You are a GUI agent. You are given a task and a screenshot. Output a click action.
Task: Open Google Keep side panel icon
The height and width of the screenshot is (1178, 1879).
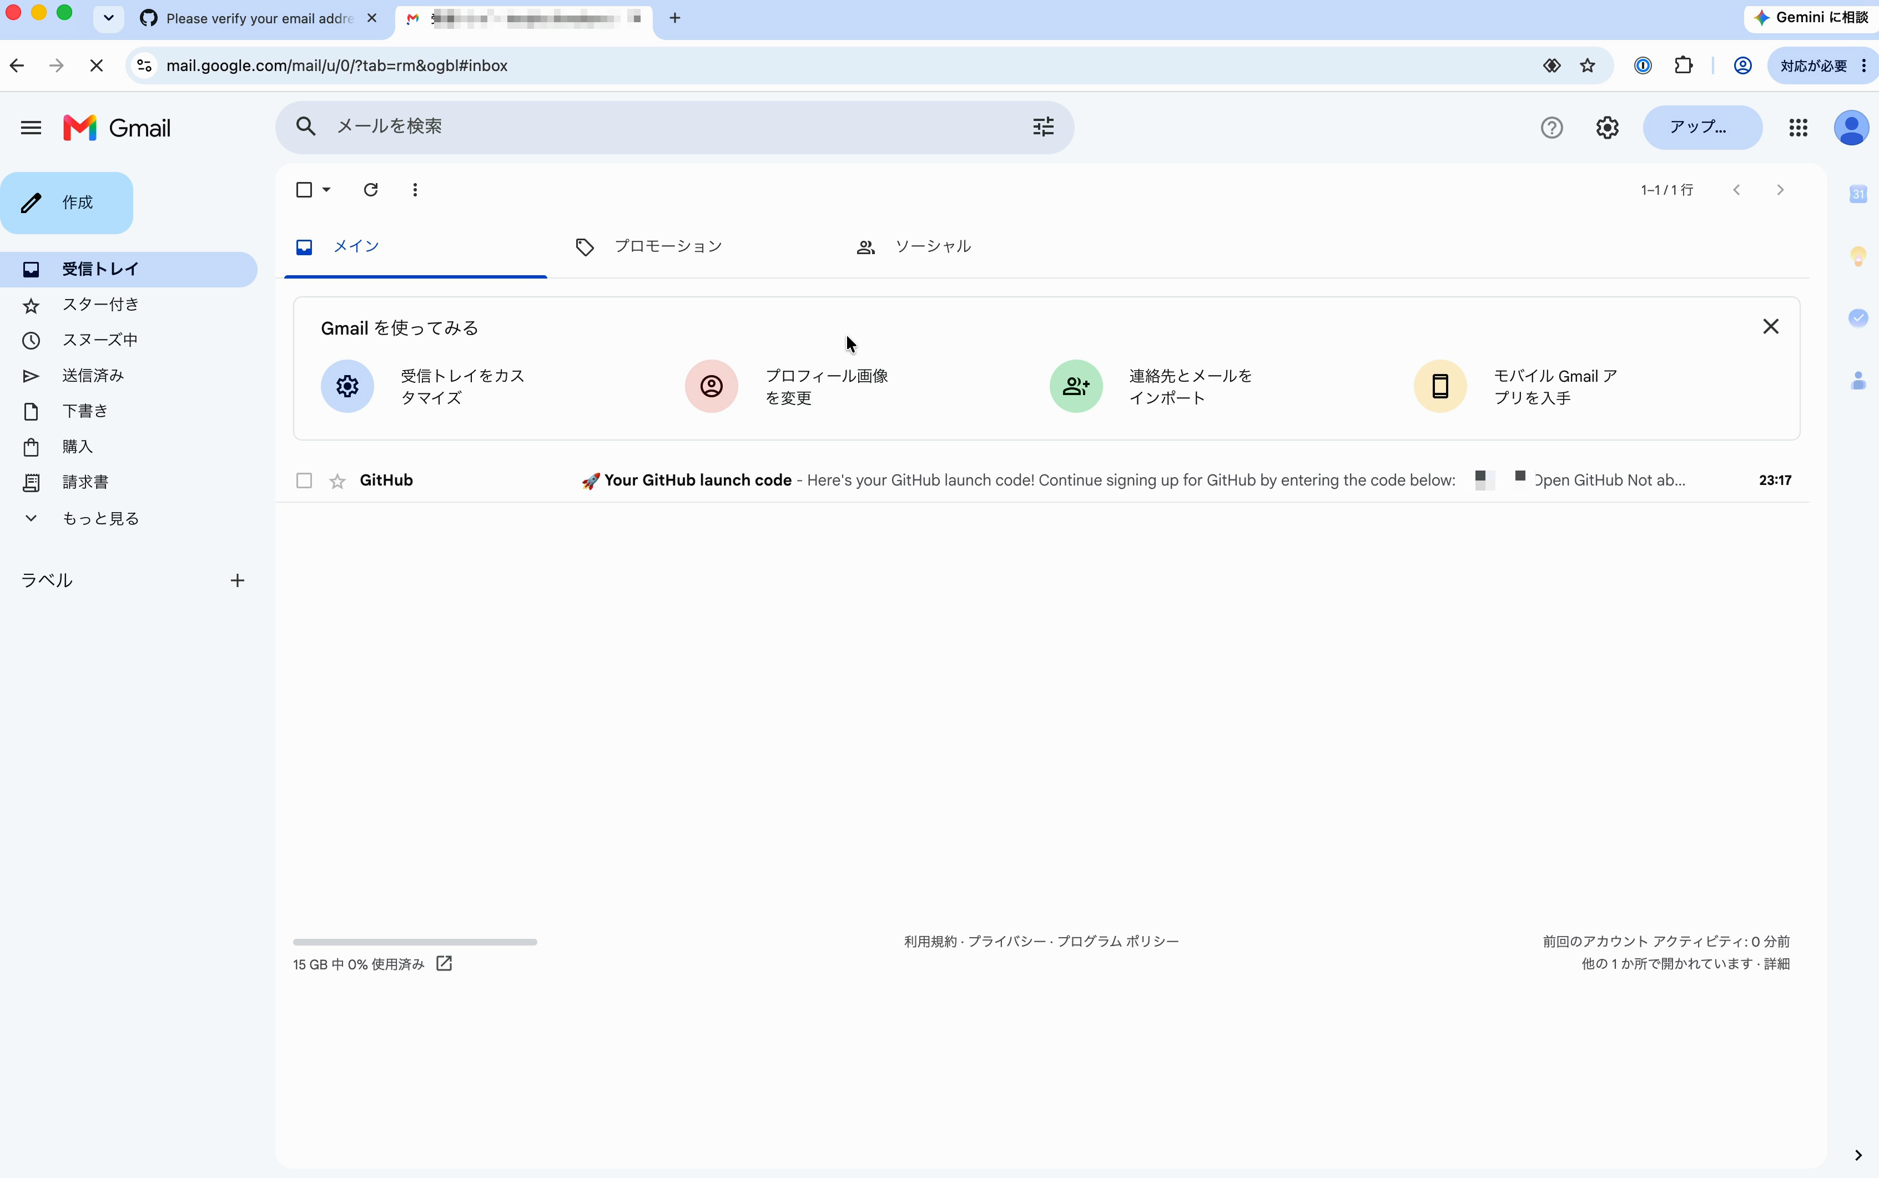pyautogui.click(x=1858, y=256)
